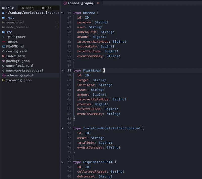Expand the generated folder
This screenshot has width=202, height=179.
coord(15,22)
